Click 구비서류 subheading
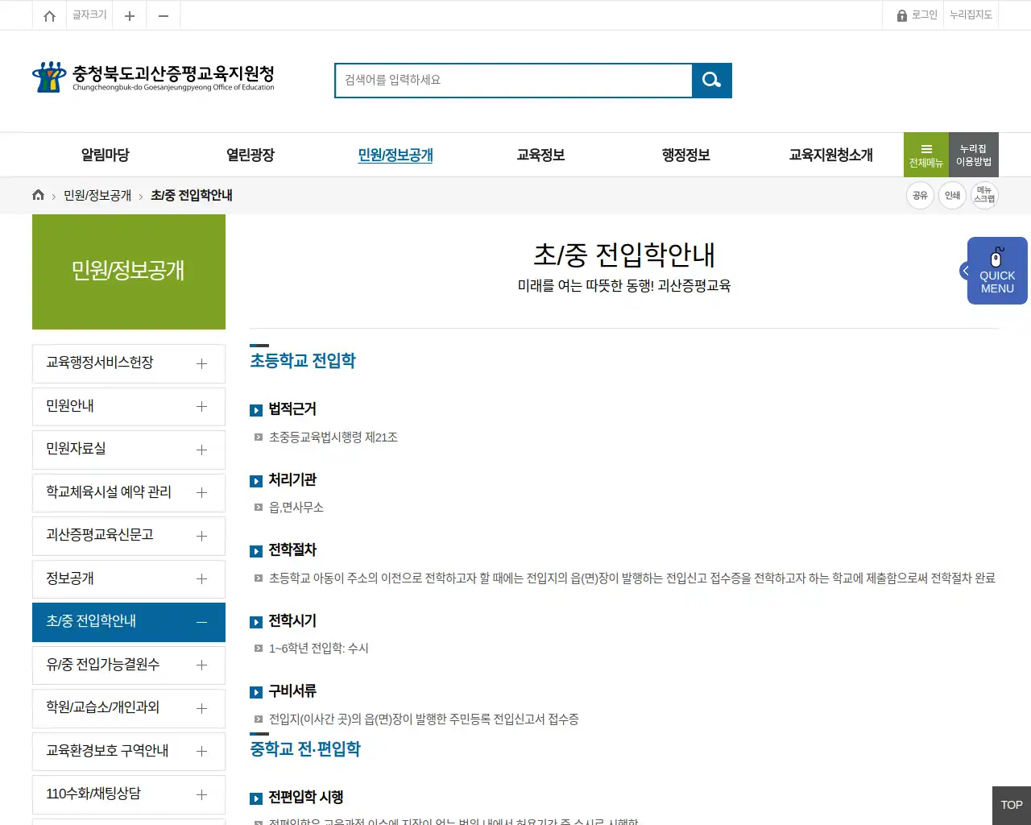 tap(292, 691)
